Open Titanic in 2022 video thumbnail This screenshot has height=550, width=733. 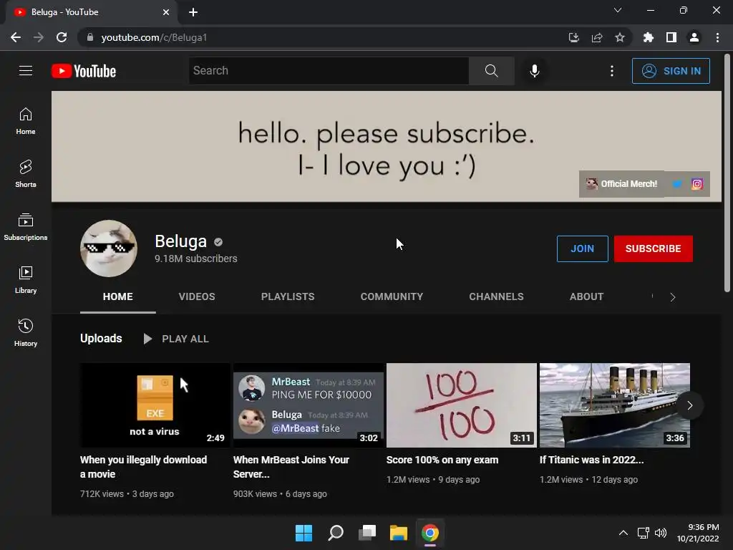pyautogui.click(x=615, y=405)
